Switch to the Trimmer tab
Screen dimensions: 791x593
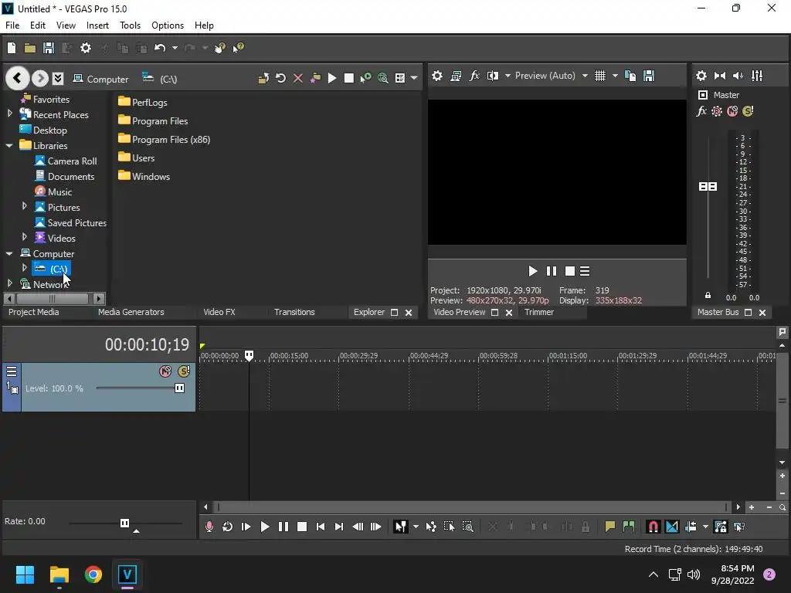[538, 312]
